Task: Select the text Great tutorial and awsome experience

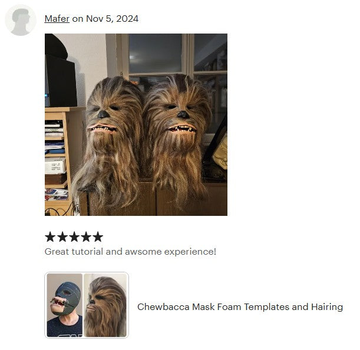Action: tap(130, 251)
